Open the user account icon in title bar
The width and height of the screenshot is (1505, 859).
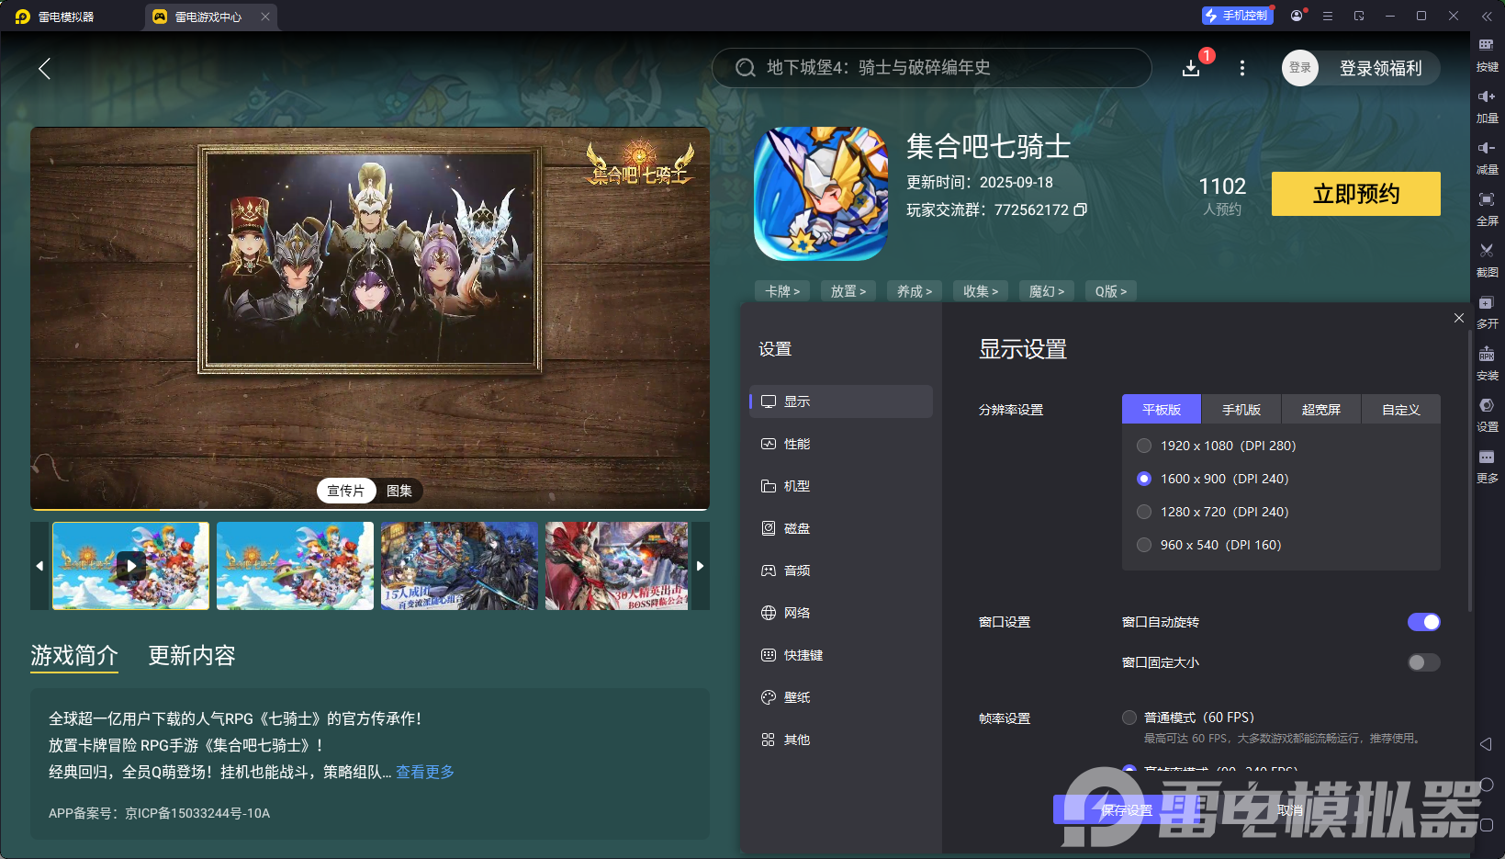[x=1297, y=16]
